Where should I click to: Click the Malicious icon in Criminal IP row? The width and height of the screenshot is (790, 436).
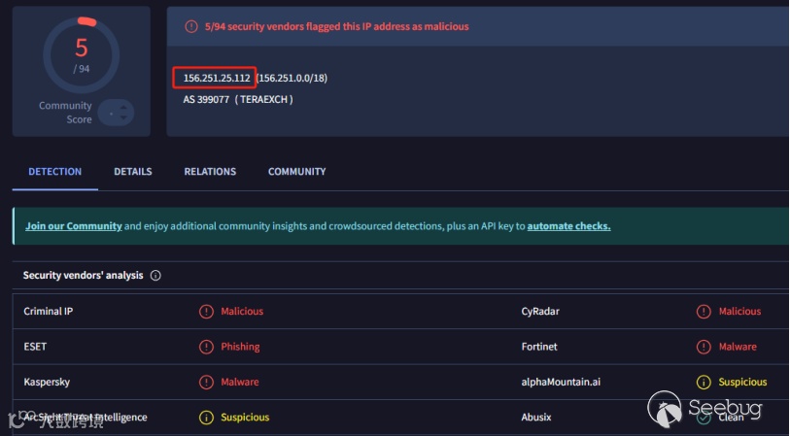tap(206, 312)
